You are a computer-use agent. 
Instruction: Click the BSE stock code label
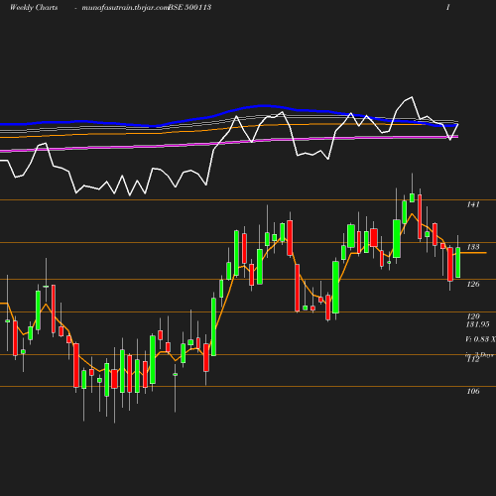click(189, 7)
